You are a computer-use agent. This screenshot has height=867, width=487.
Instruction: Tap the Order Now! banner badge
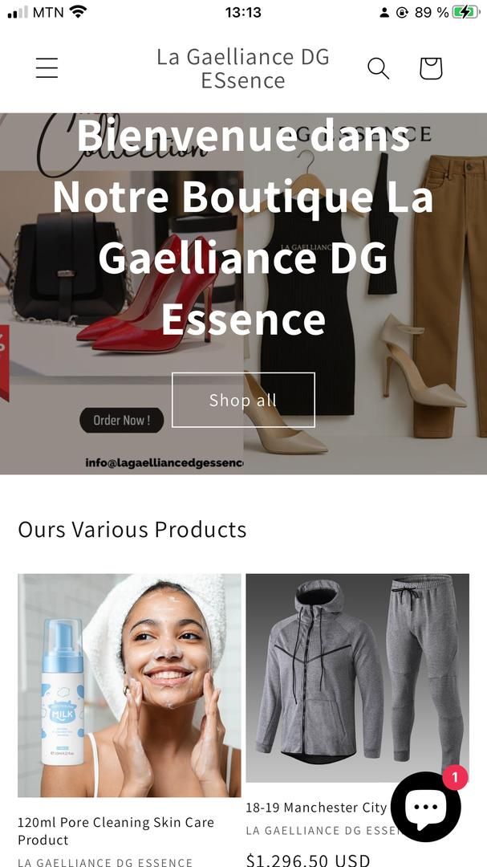(x=122, y=420)
